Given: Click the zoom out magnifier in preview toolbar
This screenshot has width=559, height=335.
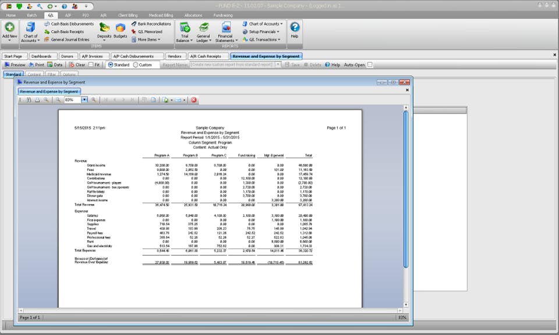Looking at the screenshot, I should [x=58, y=100].
